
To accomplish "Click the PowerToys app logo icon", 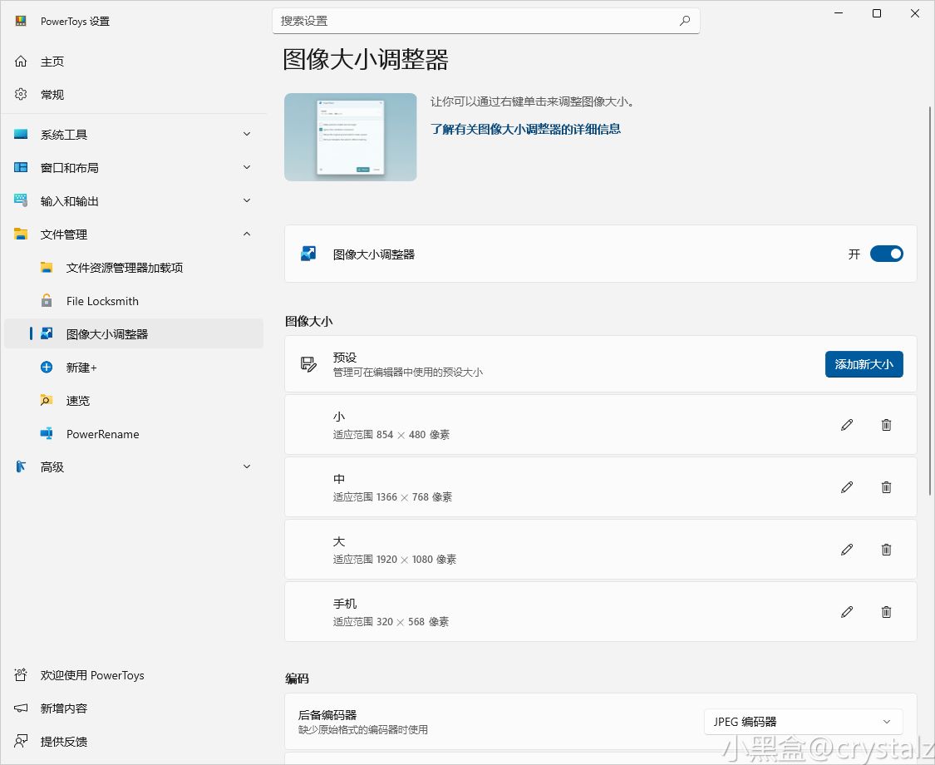I will (x=21, y=21).
